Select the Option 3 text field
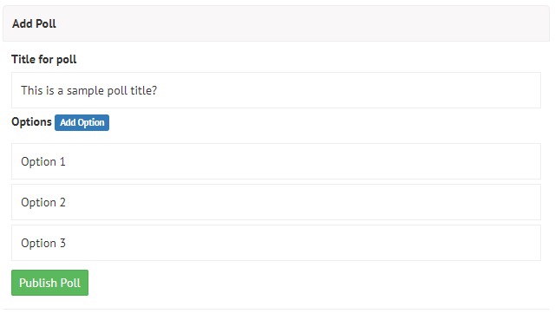The width and height of the screenshot is (555, 320). pyautogui.click(x=276, y=243)
